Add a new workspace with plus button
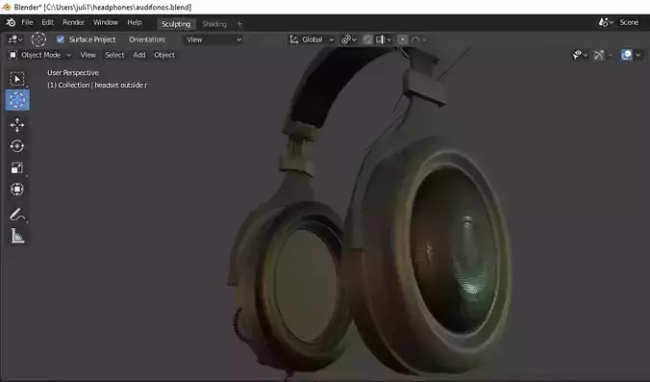Viewport: 650px width, 382px height. coord(239,24)
